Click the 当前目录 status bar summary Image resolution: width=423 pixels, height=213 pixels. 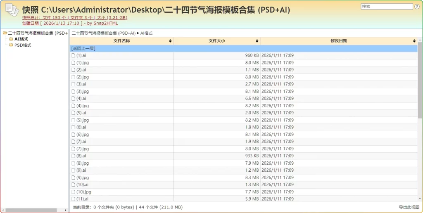click(128, 207)
